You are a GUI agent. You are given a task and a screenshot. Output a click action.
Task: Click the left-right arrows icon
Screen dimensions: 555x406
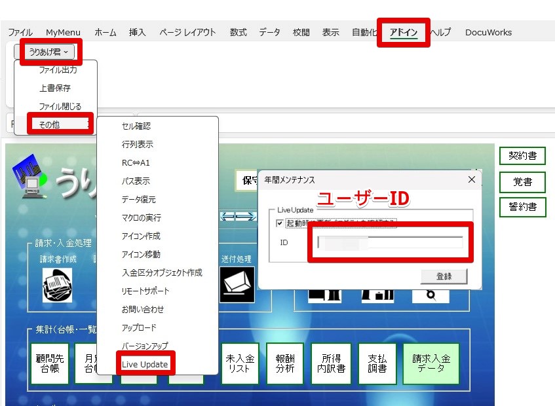coord(238,217)
